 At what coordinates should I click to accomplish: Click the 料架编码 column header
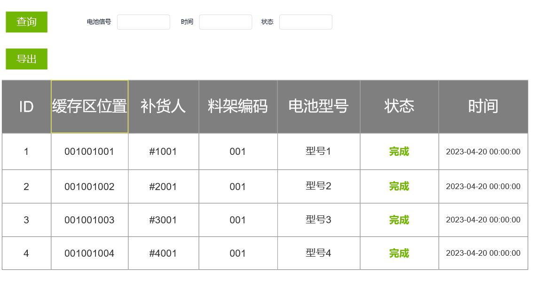238,107
